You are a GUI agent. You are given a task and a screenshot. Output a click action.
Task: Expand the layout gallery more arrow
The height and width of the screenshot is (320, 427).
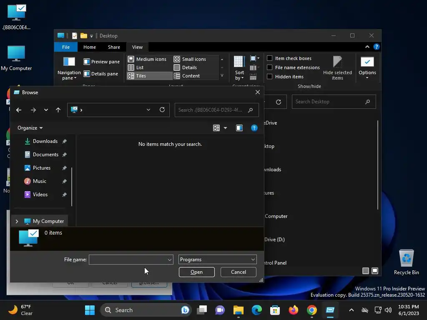point(222,76)
